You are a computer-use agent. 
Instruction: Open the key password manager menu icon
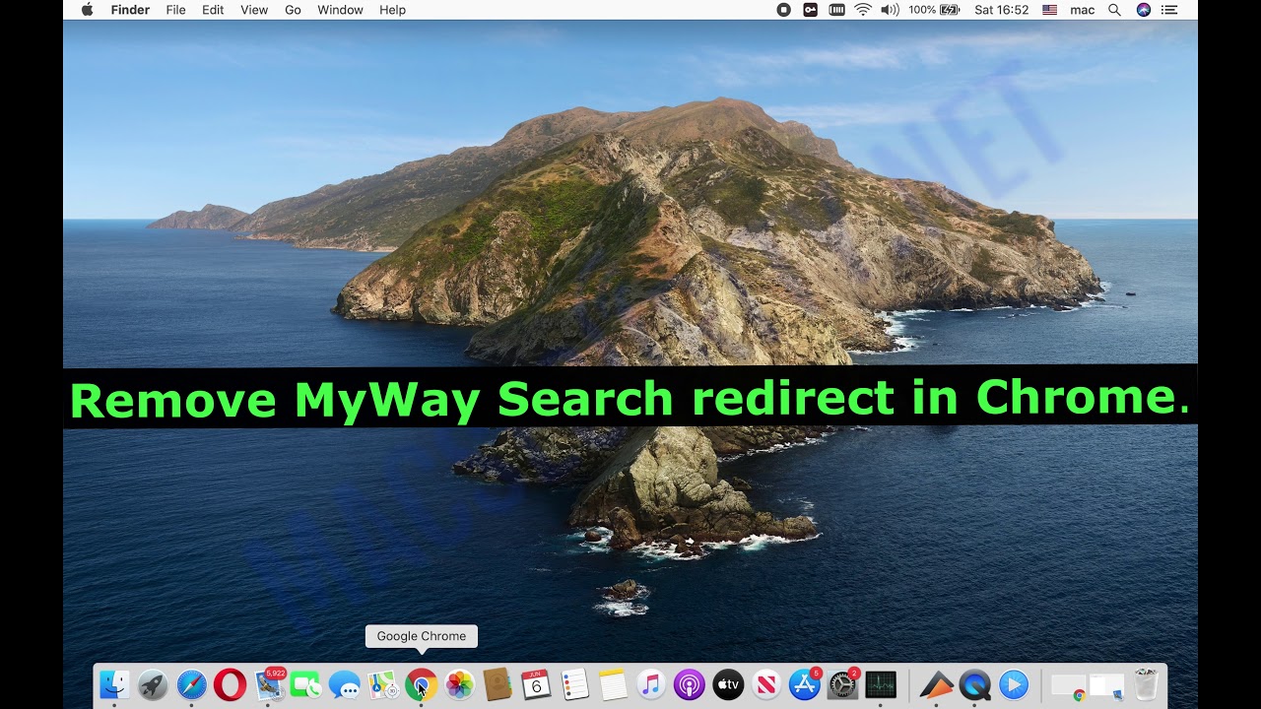click(x=810, y=10)
